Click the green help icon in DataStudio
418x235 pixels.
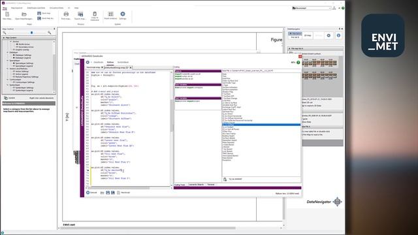(x=298, y=63)
